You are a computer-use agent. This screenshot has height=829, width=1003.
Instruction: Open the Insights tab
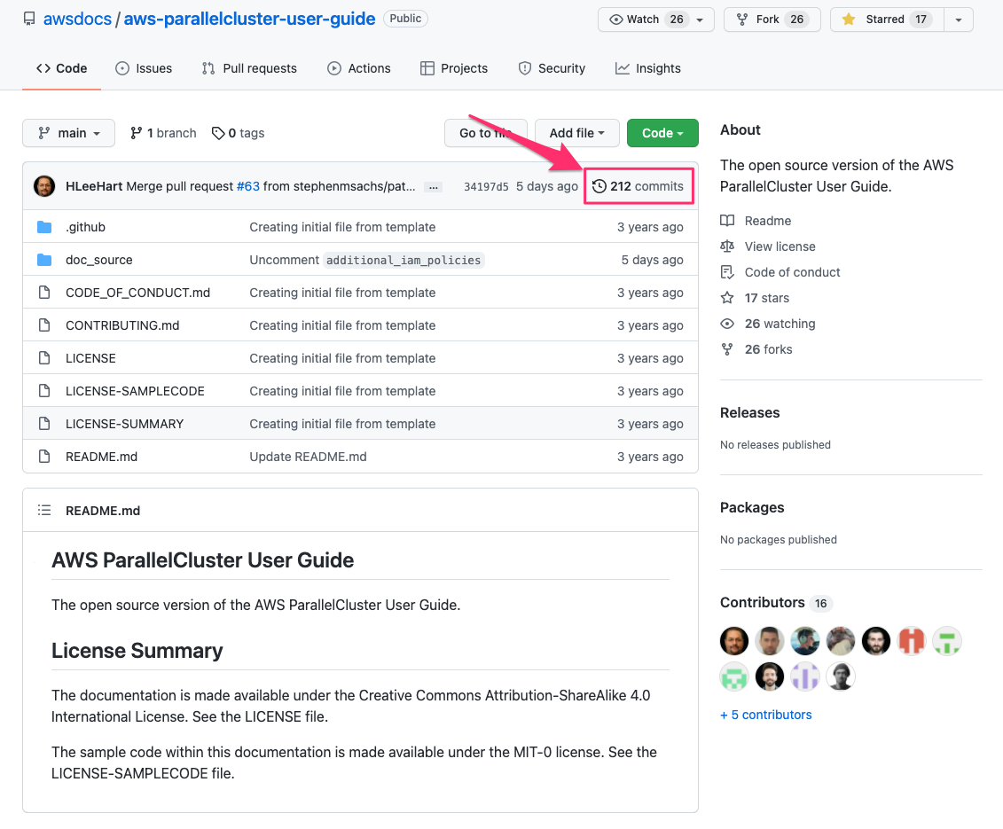pos(648,68)
